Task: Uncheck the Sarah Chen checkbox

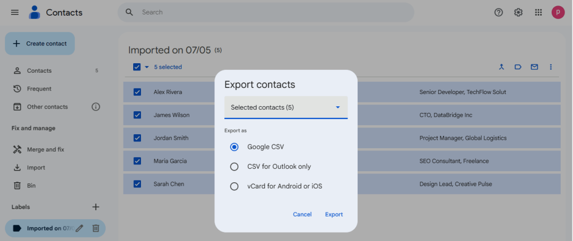Action: click(138, 184)
